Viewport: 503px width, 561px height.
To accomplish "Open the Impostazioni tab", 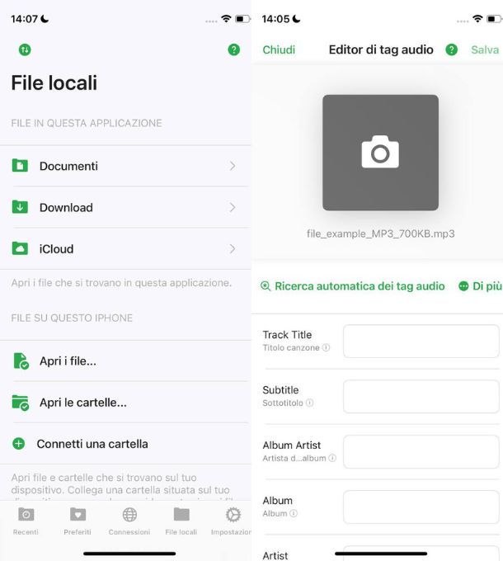I will point(232,521).
